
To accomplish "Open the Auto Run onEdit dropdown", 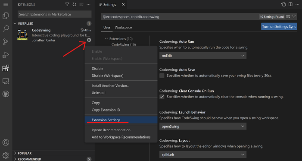I will tap(203, 56).
